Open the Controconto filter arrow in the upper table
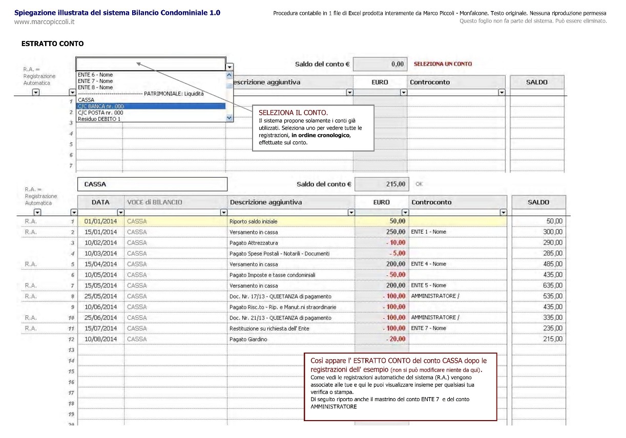 point(502,93)
